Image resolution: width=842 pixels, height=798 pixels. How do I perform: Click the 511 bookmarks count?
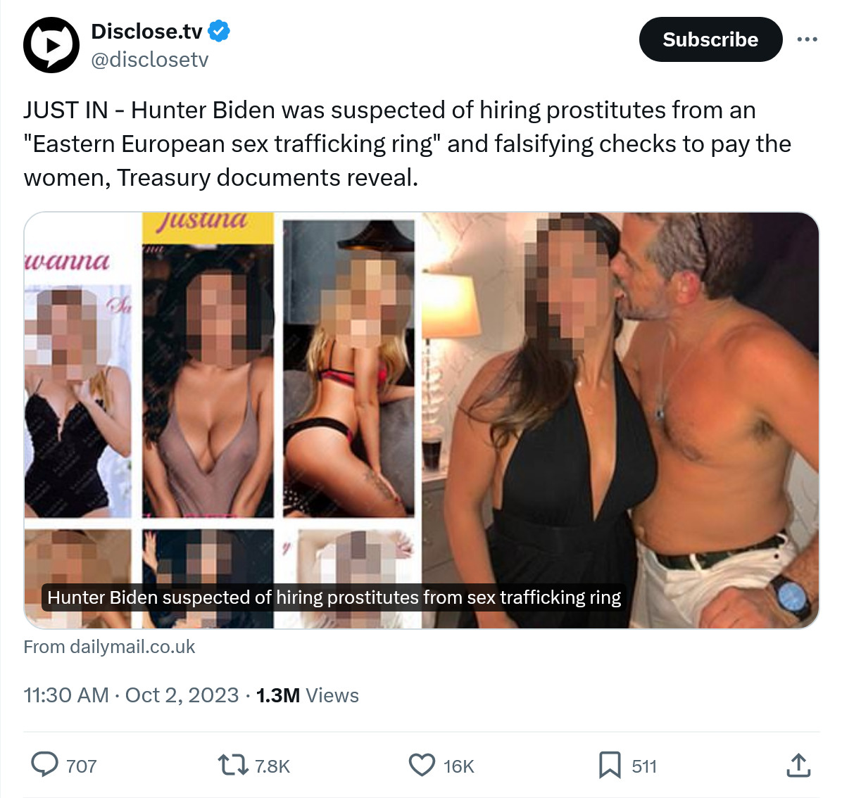(x=644, y=766)
